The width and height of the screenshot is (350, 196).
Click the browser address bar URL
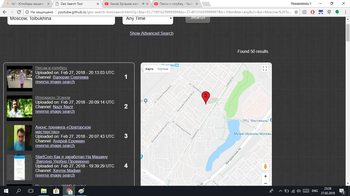(174, 12)
